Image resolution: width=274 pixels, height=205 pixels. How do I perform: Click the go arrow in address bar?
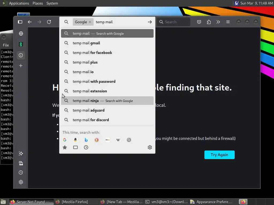pyautogui.click(x=150, y=22)
